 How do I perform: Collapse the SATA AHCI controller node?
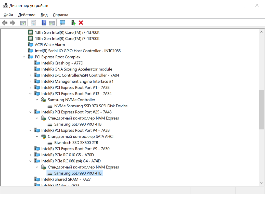pos(37,136)
